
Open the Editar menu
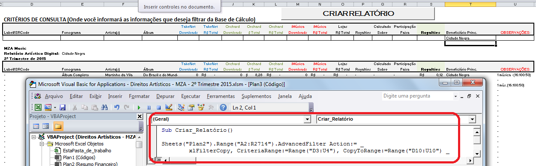click(76, 96)
